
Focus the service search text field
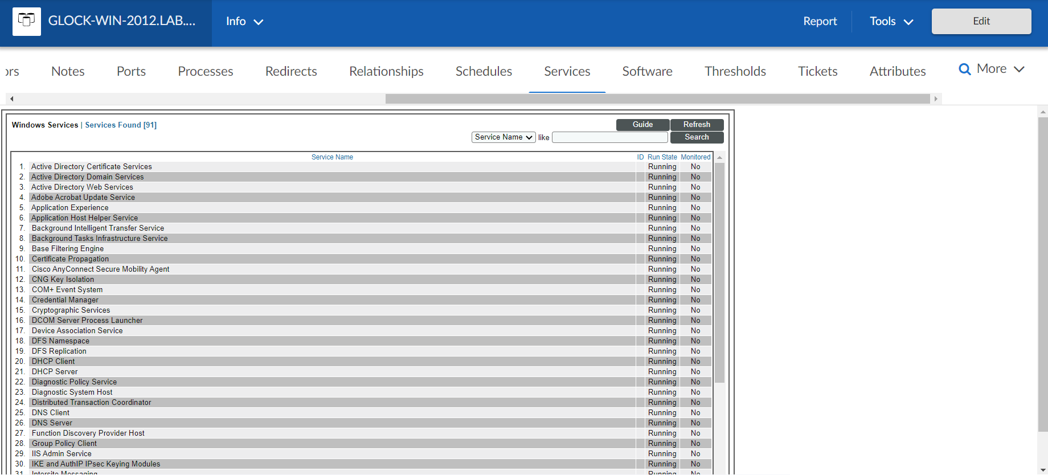pyautogui.click(x=609, y=137)
